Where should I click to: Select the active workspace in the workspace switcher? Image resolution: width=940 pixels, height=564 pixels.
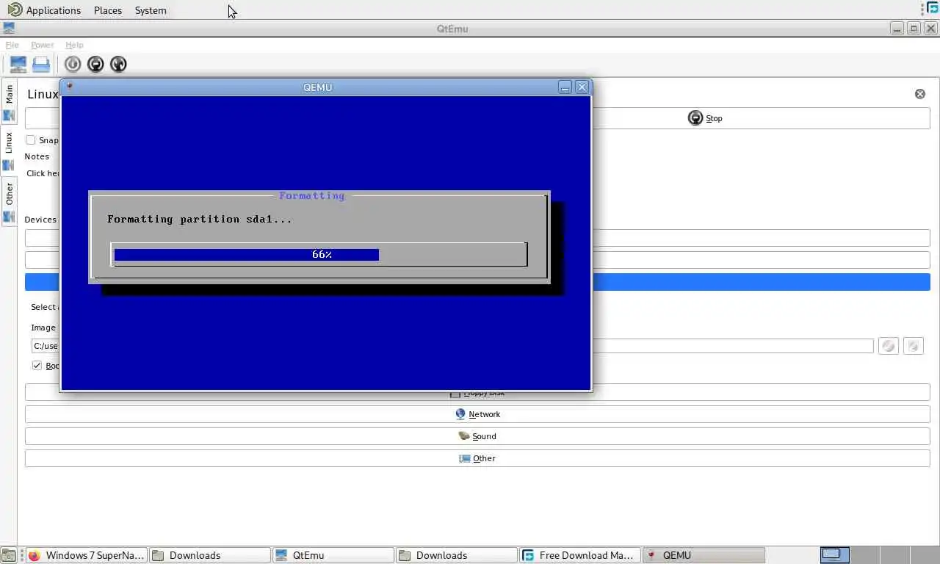click(835, 554)
